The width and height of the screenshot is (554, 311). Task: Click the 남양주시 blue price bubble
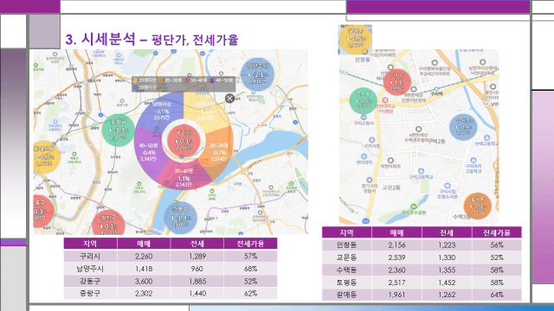click(x=257, y=75)
